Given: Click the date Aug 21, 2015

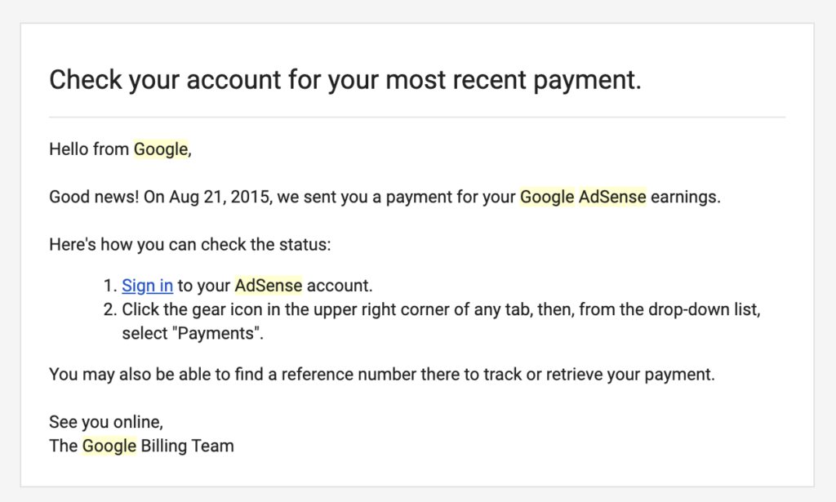Looking at the screenshot, I should [x=220, y=198].
